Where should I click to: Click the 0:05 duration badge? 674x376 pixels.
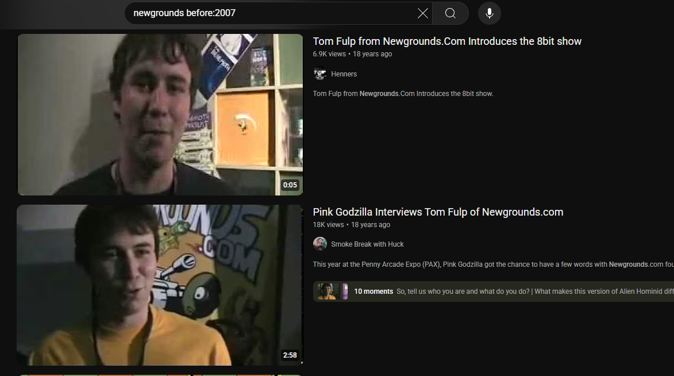point(290,185)
